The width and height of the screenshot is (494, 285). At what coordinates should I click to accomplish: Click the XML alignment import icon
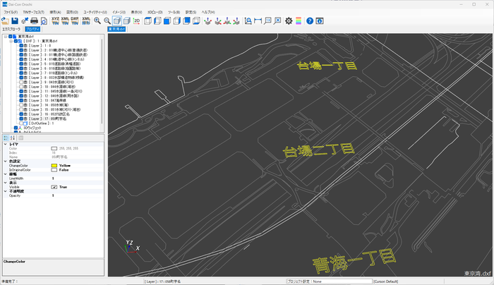point(85,20)
